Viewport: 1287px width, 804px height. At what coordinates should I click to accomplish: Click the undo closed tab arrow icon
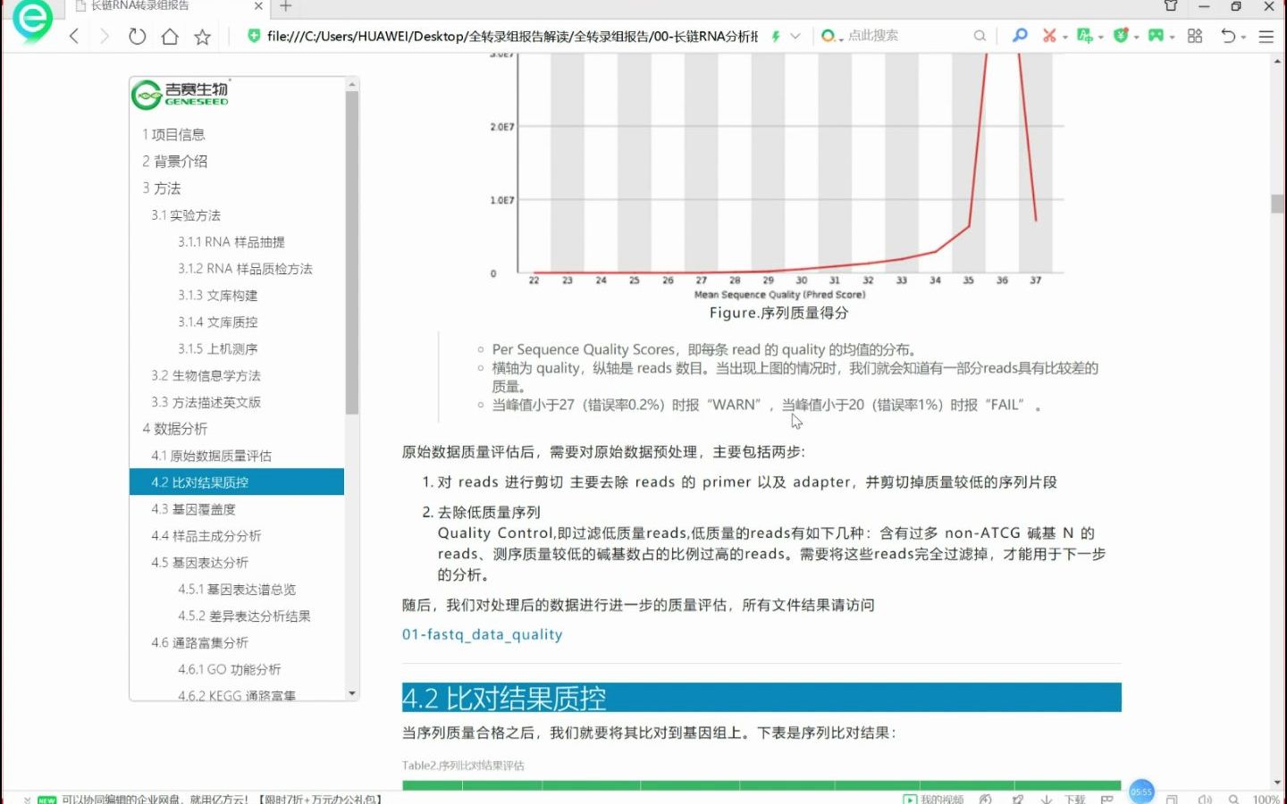[1229, 36]
